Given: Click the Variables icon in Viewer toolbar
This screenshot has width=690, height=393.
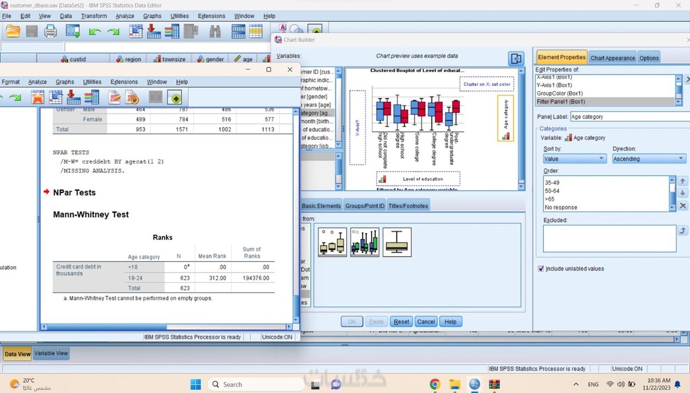Looking at the screenshot, I should coord(92,97).
